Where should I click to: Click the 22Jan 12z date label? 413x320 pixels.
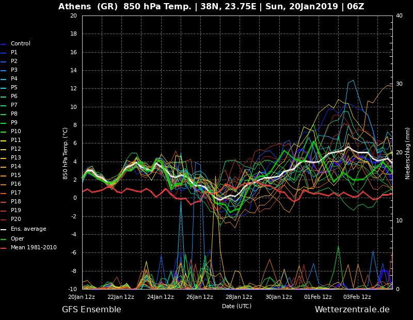(x=121, y=297)
